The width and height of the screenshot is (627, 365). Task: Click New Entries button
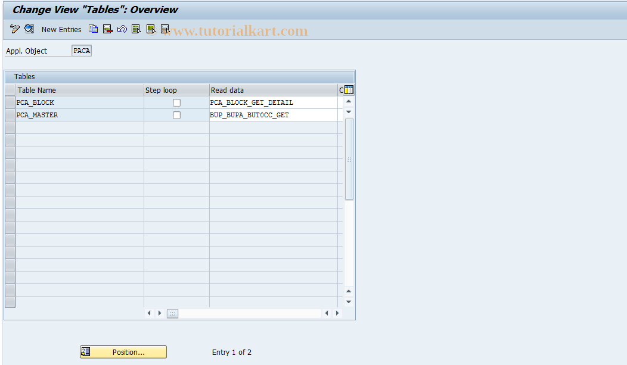[x=61, y=30]
